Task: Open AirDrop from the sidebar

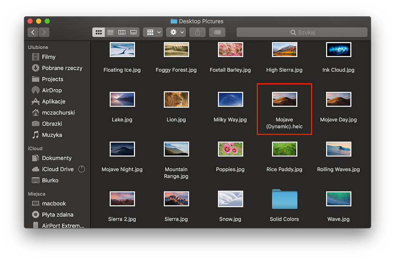Action: click(57, 90)
